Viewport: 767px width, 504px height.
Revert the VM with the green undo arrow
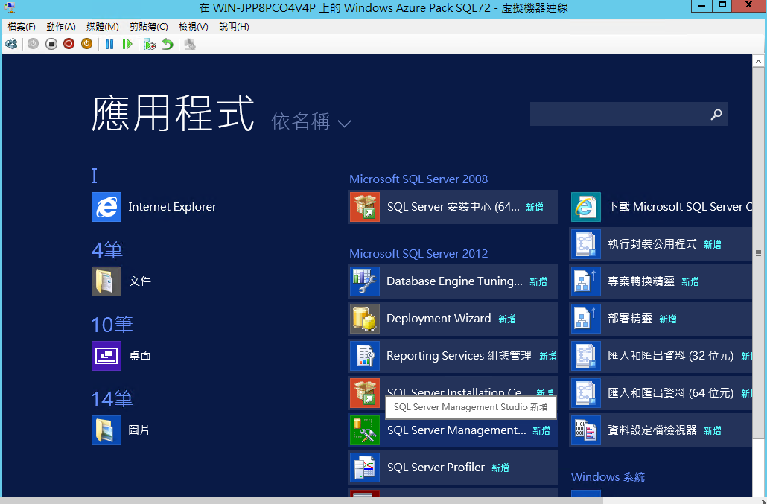pyautogui.click(x=168, y=44)
